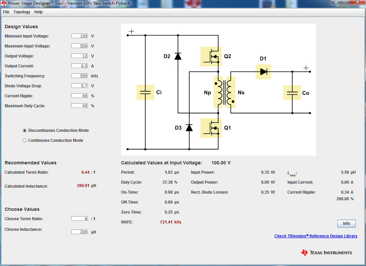
Task: Click the Design Values heading
Action: 21,27
